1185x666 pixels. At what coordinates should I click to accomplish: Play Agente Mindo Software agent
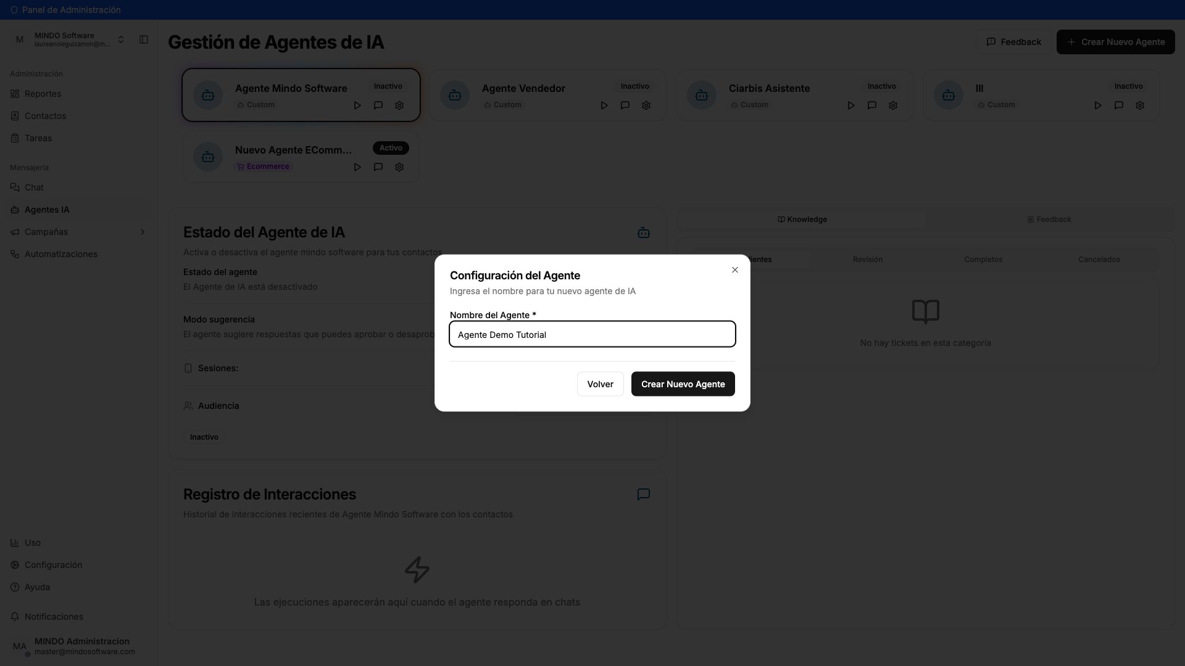tap(357, 105)
